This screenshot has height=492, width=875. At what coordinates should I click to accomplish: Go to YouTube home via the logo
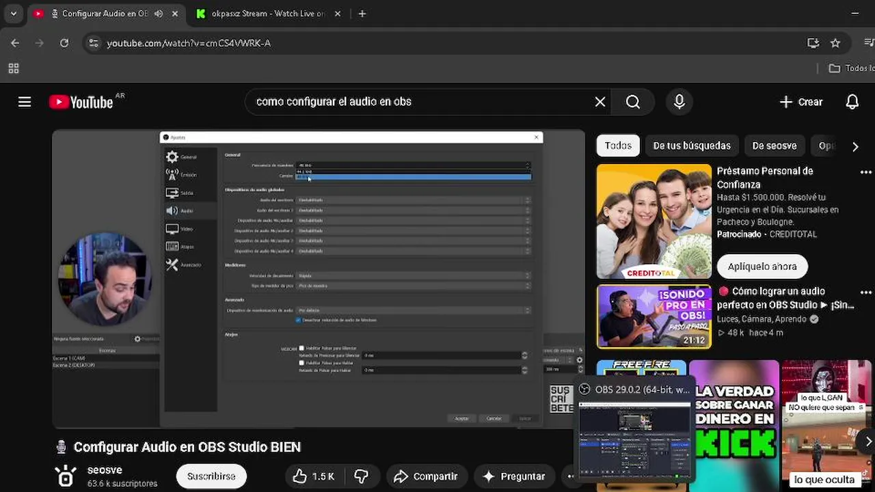coord(81,102)
